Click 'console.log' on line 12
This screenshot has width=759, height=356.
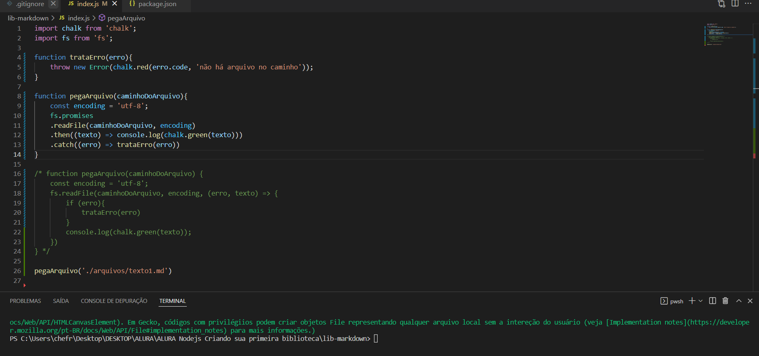[139, 135]
